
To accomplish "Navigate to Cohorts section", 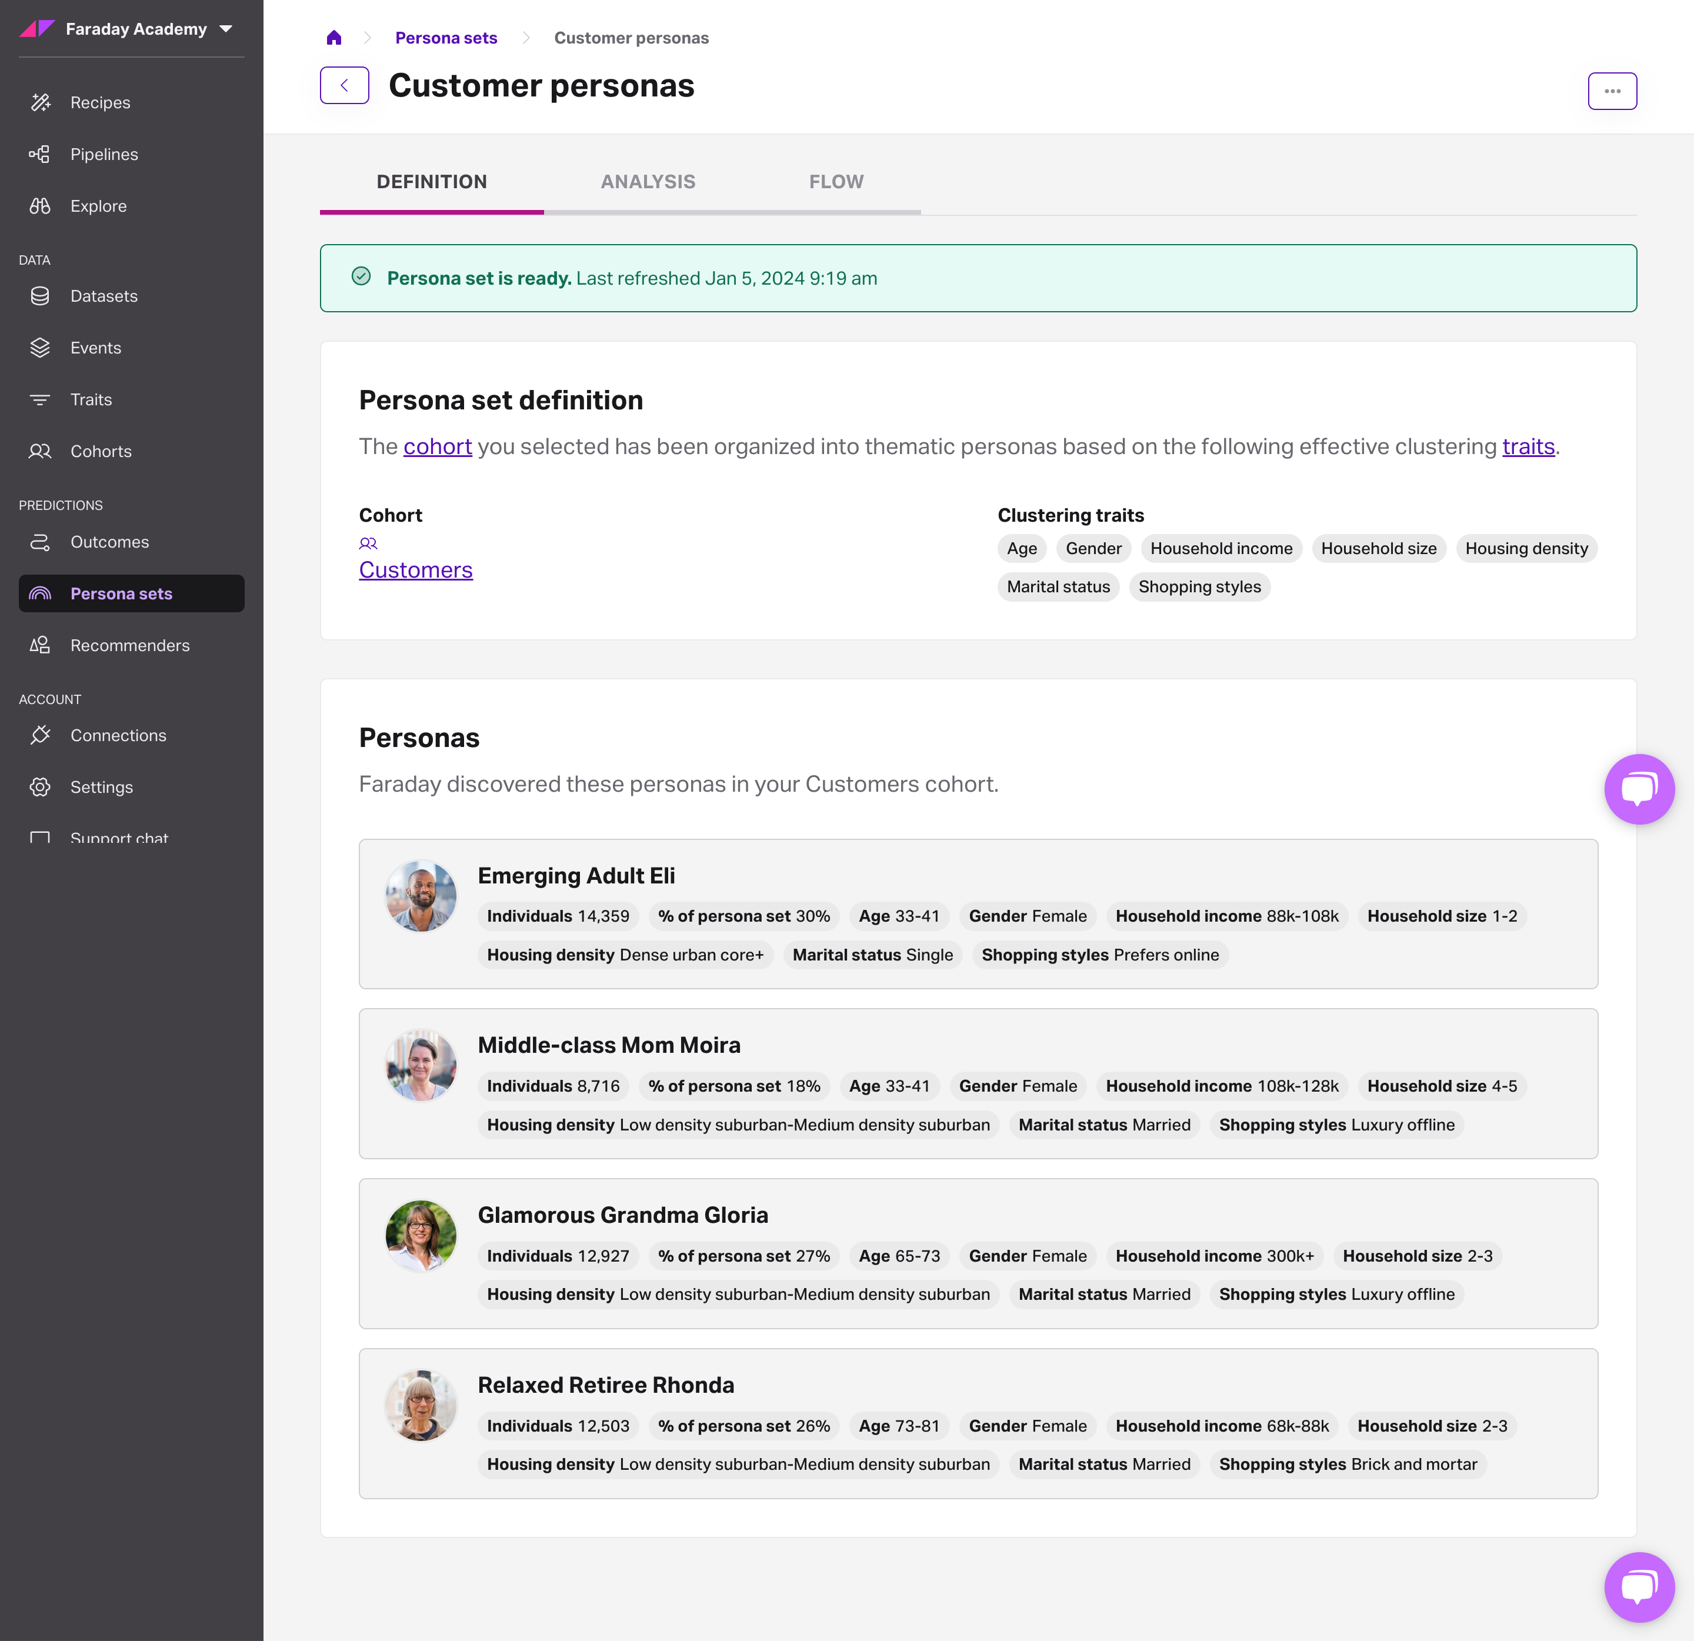I will pyautogui.click(x=100, y=452).
